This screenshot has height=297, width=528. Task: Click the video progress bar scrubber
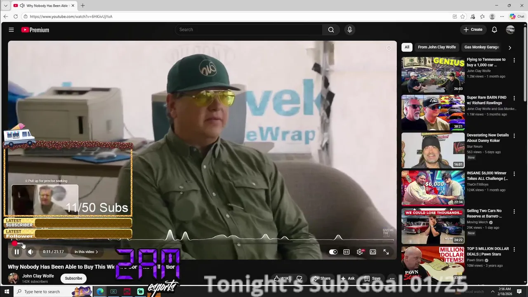(x=14, y=243)
